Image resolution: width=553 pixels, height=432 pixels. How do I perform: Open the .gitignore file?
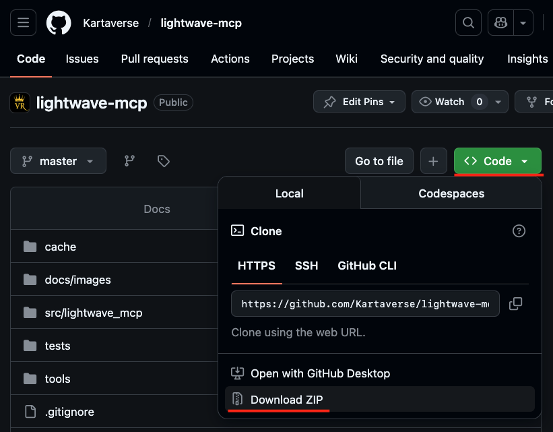(x=69, y=412)
